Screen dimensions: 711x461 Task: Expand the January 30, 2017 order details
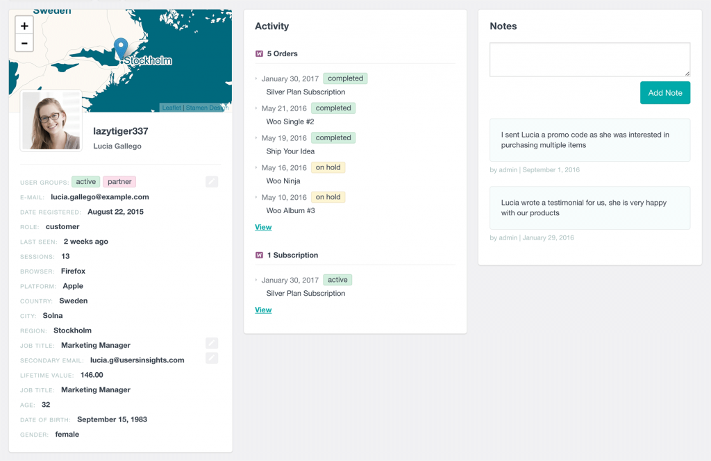(x=256, y=78)
